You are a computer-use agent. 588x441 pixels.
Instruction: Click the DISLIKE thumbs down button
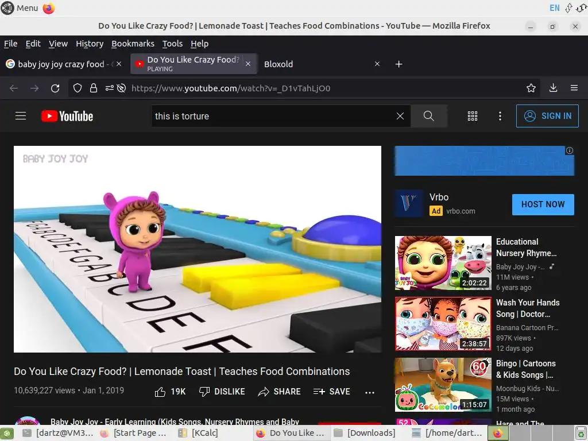[x=222, y=392]
